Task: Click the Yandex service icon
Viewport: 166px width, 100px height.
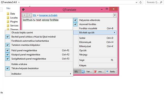Action: coord(83,72)
